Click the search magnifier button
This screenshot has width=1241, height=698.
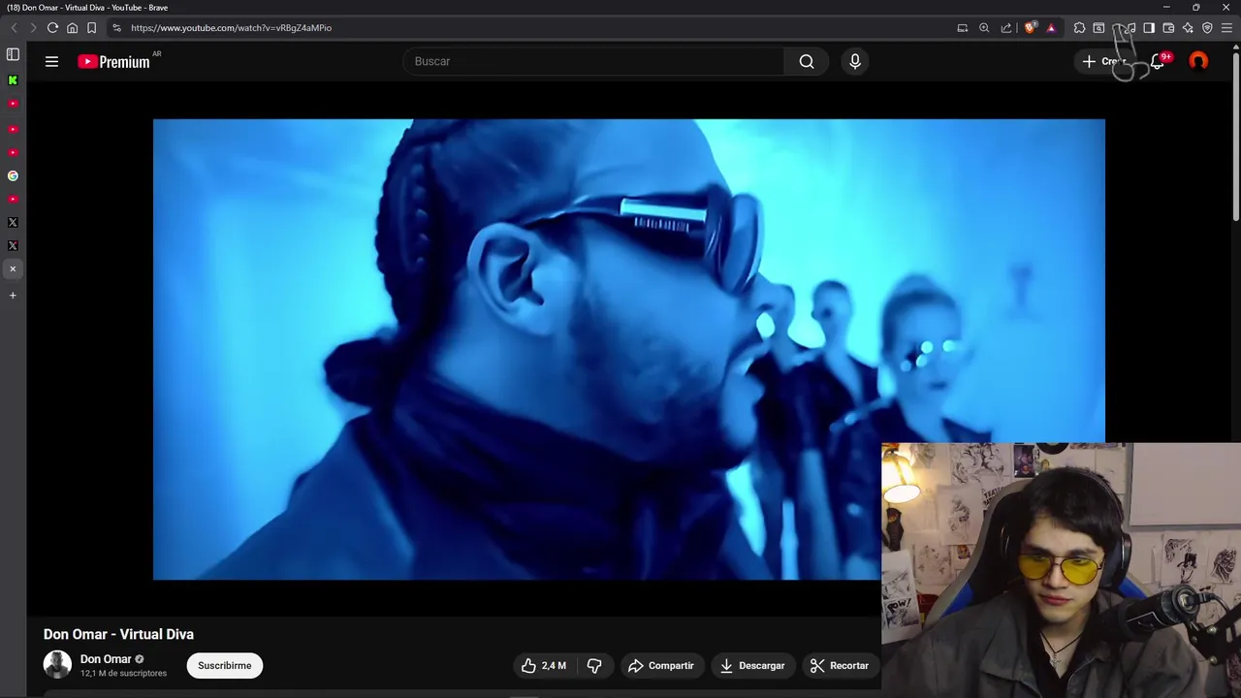click(807, 61)
